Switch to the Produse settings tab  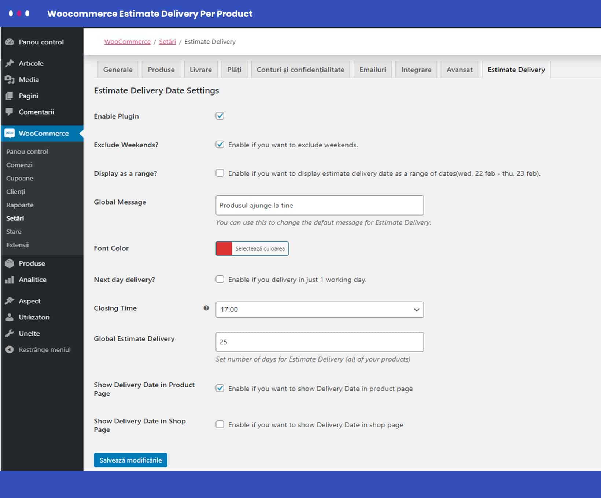pyautogui.click(x=161, y=70)
